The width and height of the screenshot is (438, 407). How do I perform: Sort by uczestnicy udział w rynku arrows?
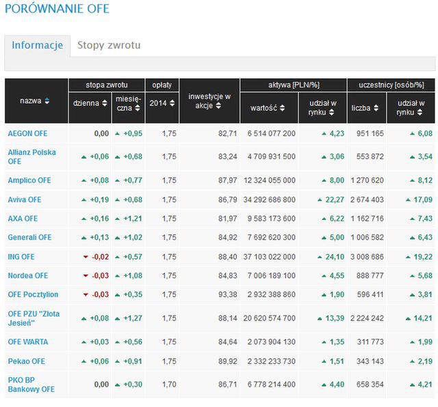tap(420, 113)
